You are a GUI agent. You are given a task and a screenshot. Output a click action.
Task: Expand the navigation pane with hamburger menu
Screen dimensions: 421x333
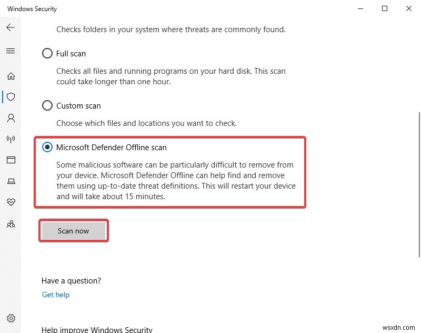[11, 51]
